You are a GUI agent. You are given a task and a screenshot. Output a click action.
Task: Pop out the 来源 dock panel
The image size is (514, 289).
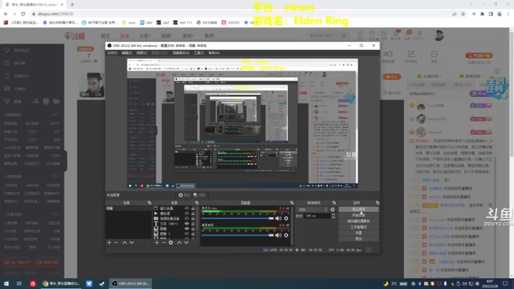click(197, 203)
